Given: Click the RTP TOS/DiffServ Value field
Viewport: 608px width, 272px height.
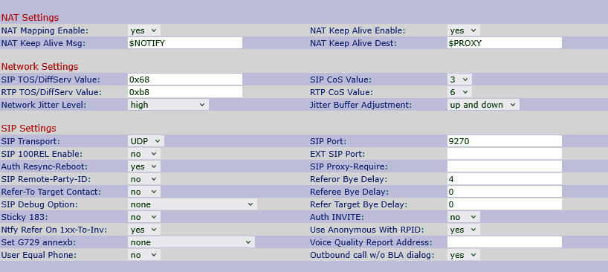Looking at the screenshot, I should coord(185,92).
